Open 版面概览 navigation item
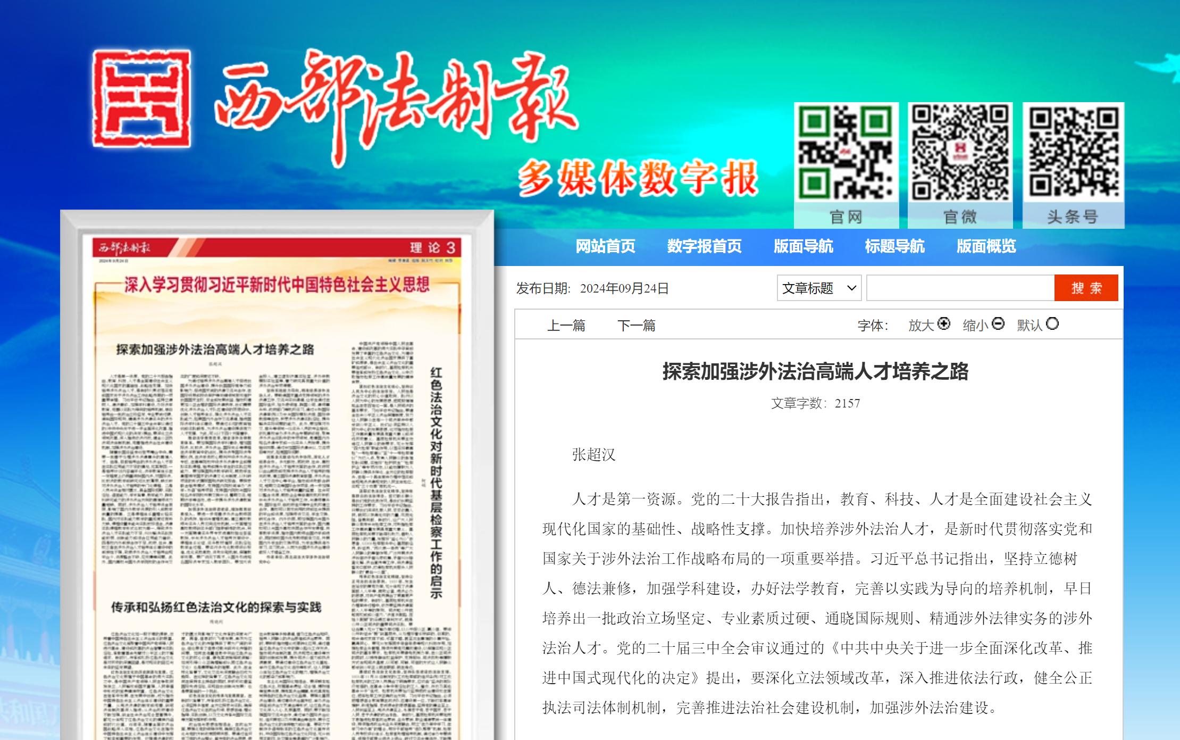This screenshot has width=1180, height=740. 986,246
